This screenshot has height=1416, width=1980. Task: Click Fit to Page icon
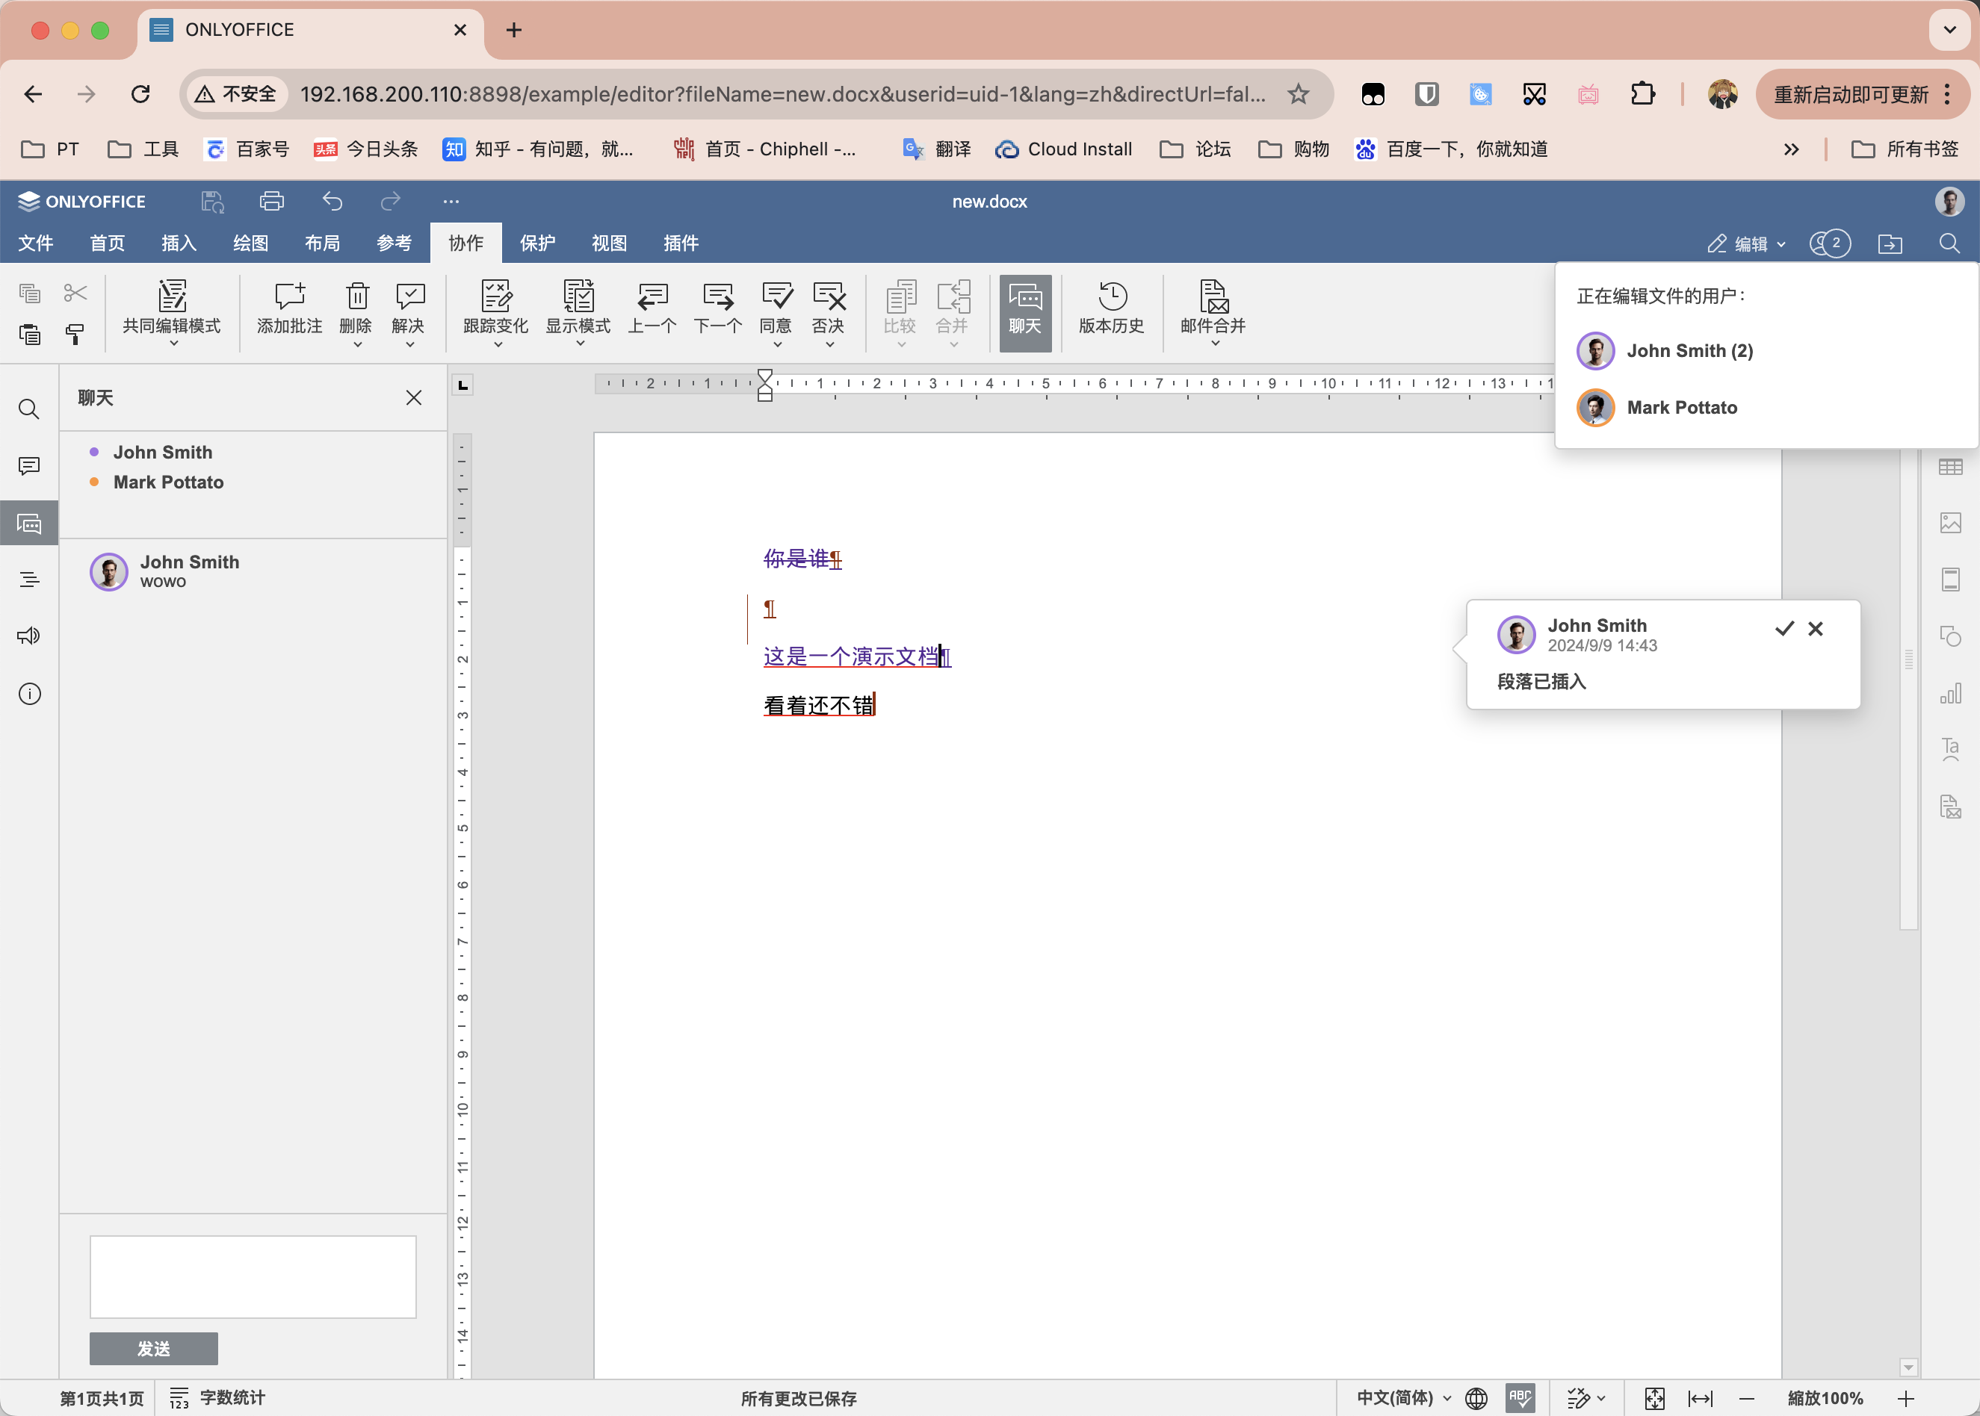[x=1655, y=1397]
